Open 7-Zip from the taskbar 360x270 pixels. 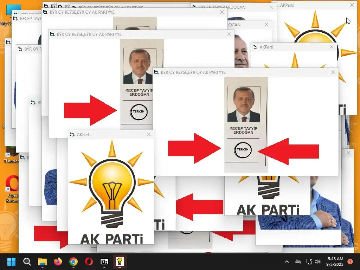pos(104,262)
